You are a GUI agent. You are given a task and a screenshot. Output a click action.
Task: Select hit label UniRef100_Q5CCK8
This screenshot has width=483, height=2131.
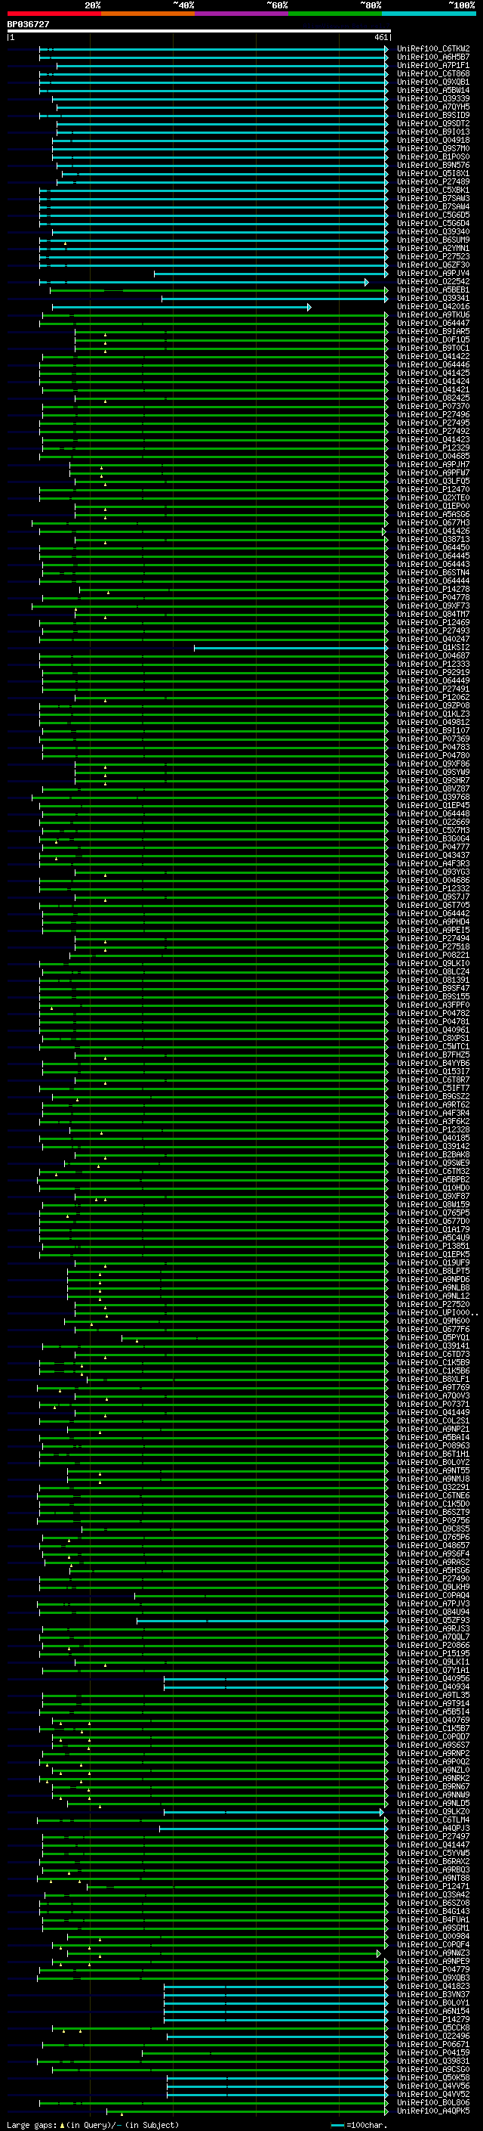432,2028
